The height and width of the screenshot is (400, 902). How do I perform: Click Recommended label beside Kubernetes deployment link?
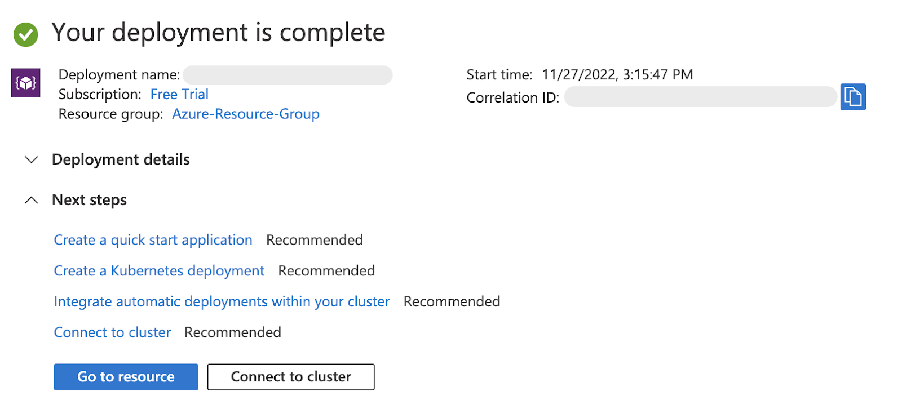[326, 271]
